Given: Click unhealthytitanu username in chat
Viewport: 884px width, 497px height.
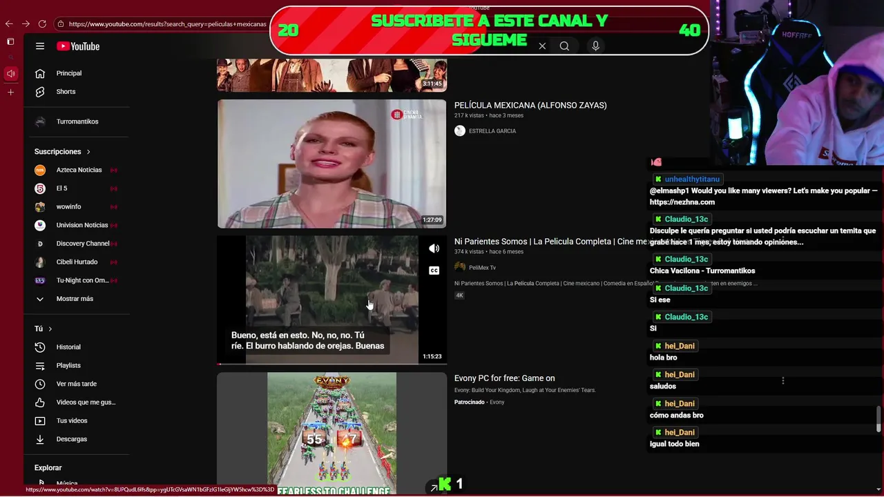Looking at the screenshot, I should [692, 179].
